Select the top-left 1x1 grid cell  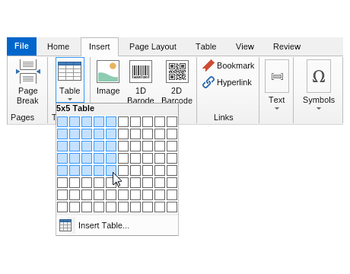click(62, 122)
